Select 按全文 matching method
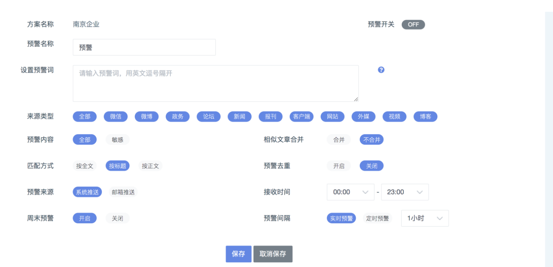The height and width of the screenshot is (267, 553). (x=85, y=166)
